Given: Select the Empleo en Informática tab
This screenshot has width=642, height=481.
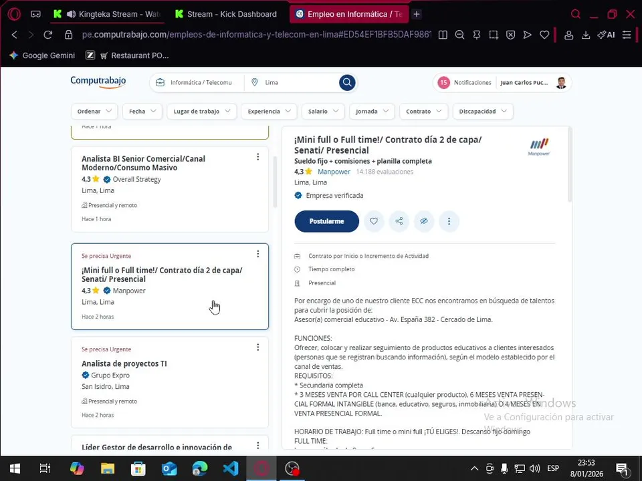Looking at the screenshot, I should click(348, 14).
